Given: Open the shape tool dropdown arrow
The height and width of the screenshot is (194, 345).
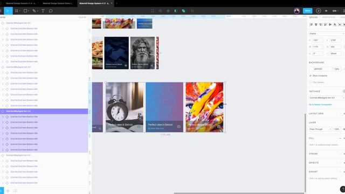Looking at the screenshot, I should pos(29,11).
